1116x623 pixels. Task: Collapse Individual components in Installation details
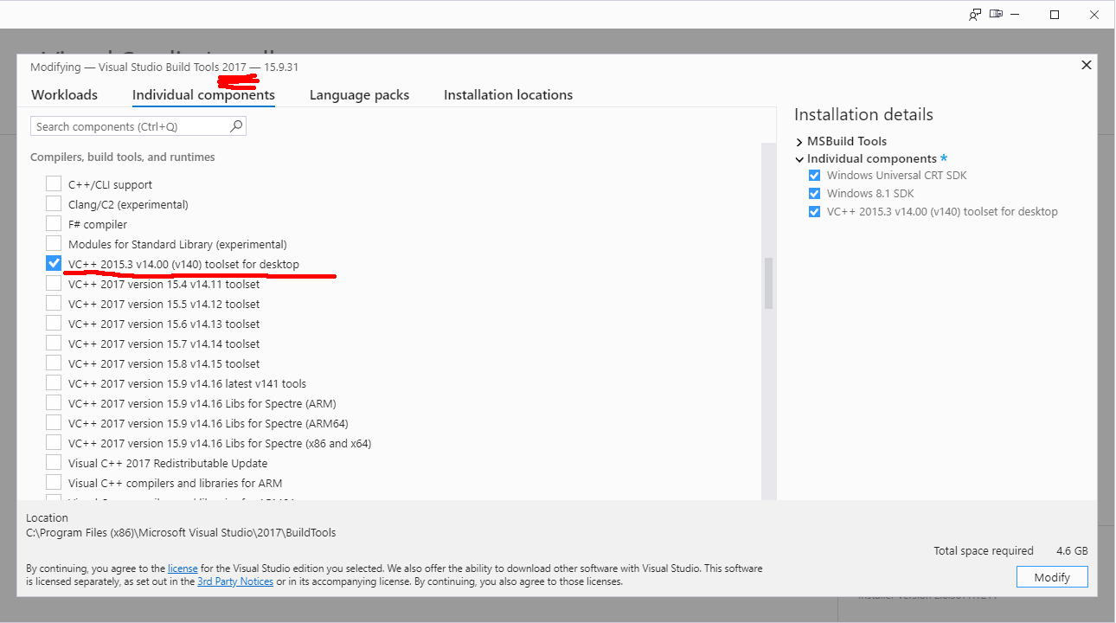(x=799, y=159)
